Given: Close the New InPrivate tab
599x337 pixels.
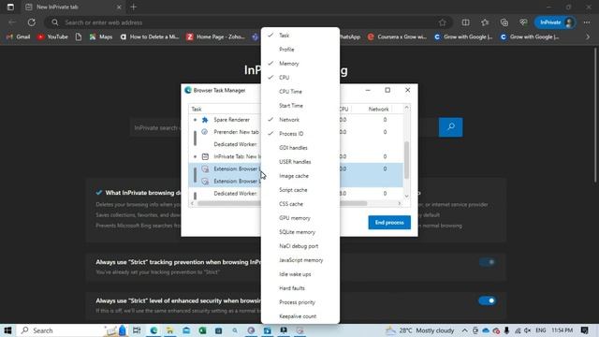Looking at the screenshot, I should (x=119, y=7).
